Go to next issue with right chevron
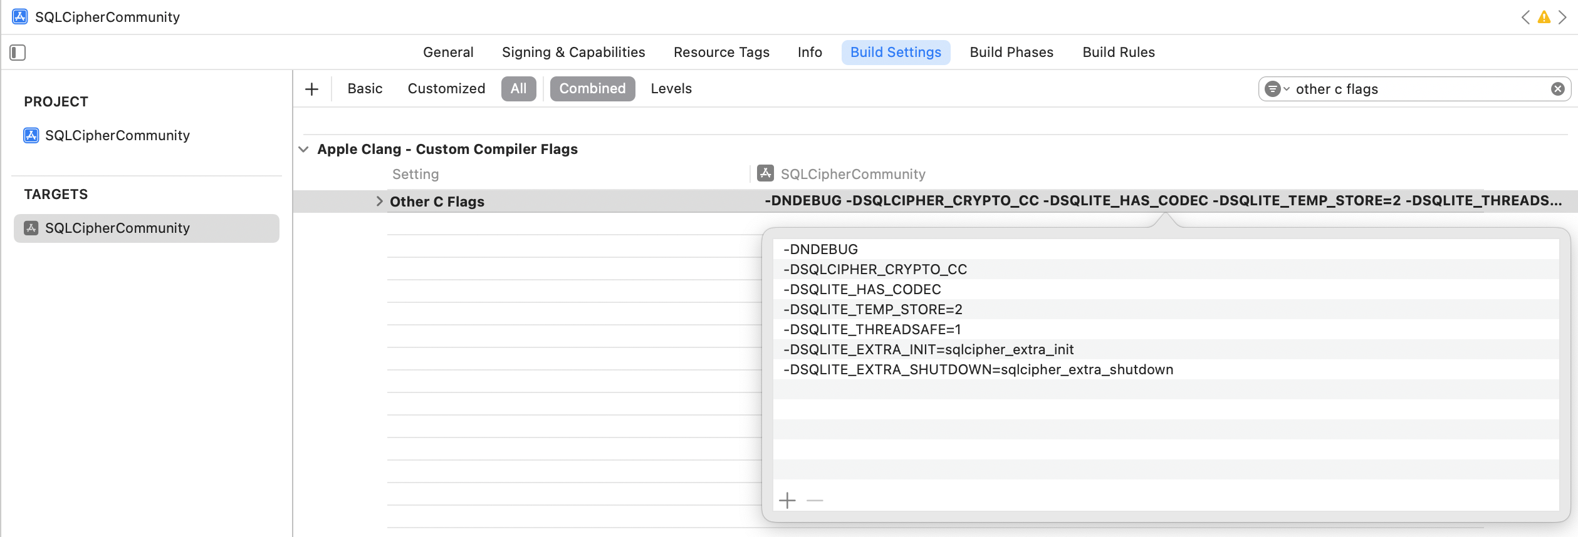Screen dimensions: 1578x537 pos(1562,17)
